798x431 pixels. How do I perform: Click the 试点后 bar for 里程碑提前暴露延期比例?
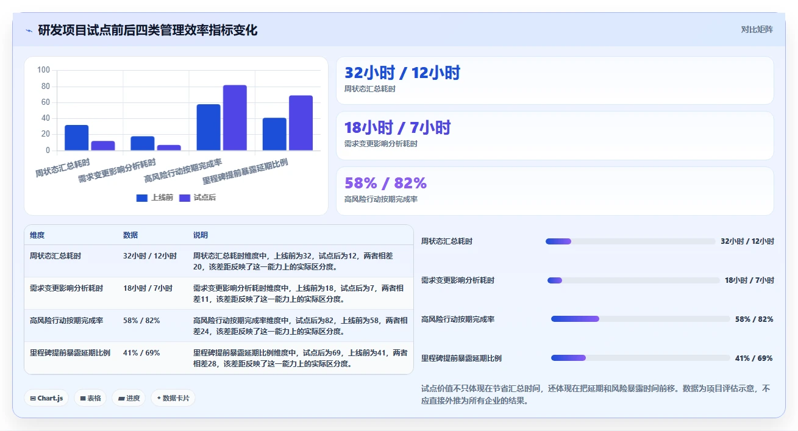301,123
